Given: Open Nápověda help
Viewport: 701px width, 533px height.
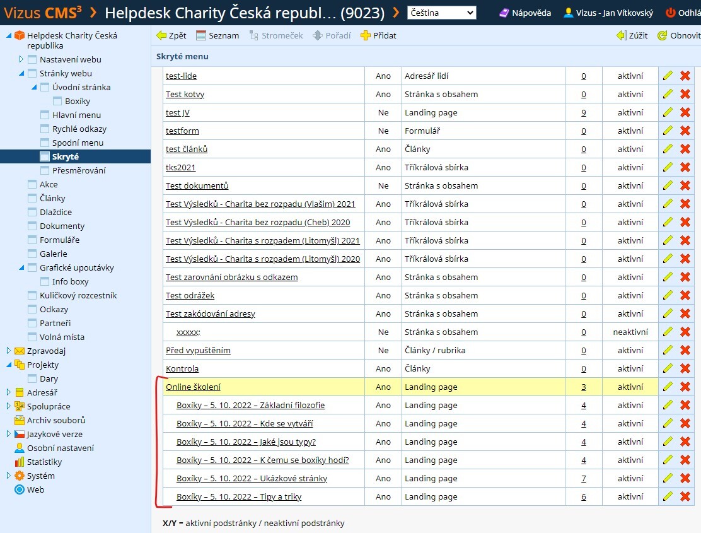Looking at the screenshot, I should (525, 13).
